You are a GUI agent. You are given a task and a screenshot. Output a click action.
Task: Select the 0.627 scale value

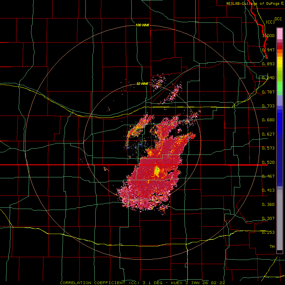[268, 134]
